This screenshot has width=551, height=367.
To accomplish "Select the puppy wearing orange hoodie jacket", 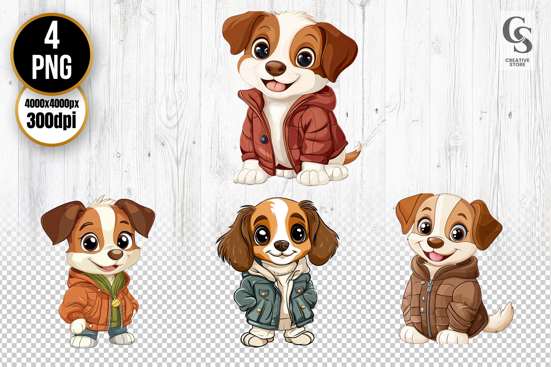I will coord(98,272).
